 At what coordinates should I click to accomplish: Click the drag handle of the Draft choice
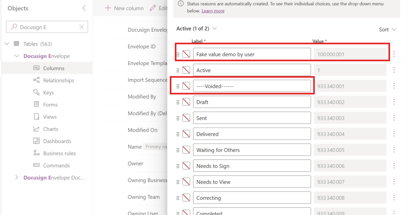(178, 102)
